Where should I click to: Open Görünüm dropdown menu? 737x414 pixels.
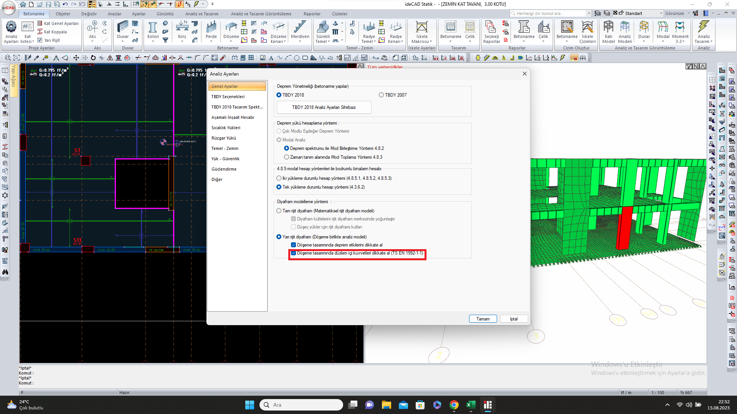tap(677, 13)
